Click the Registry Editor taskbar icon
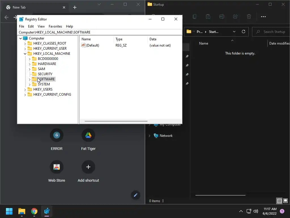This screenshot has height=218, width=290. (x=47, y=211)
